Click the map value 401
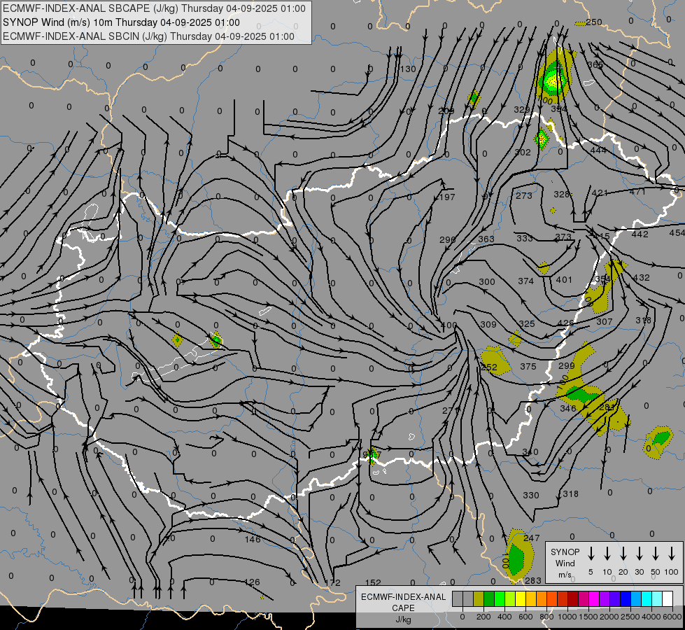The image size is (685, 630). 564,280
